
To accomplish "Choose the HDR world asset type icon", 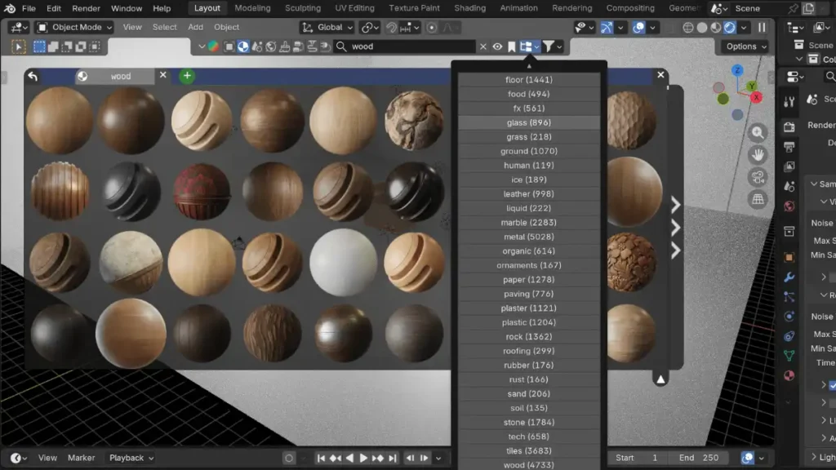I will pyautogui.click(x=271, y=47).
